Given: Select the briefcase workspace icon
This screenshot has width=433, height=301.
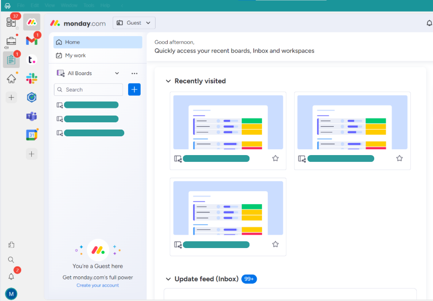Looking at the screenshot, I should point(11,41).
